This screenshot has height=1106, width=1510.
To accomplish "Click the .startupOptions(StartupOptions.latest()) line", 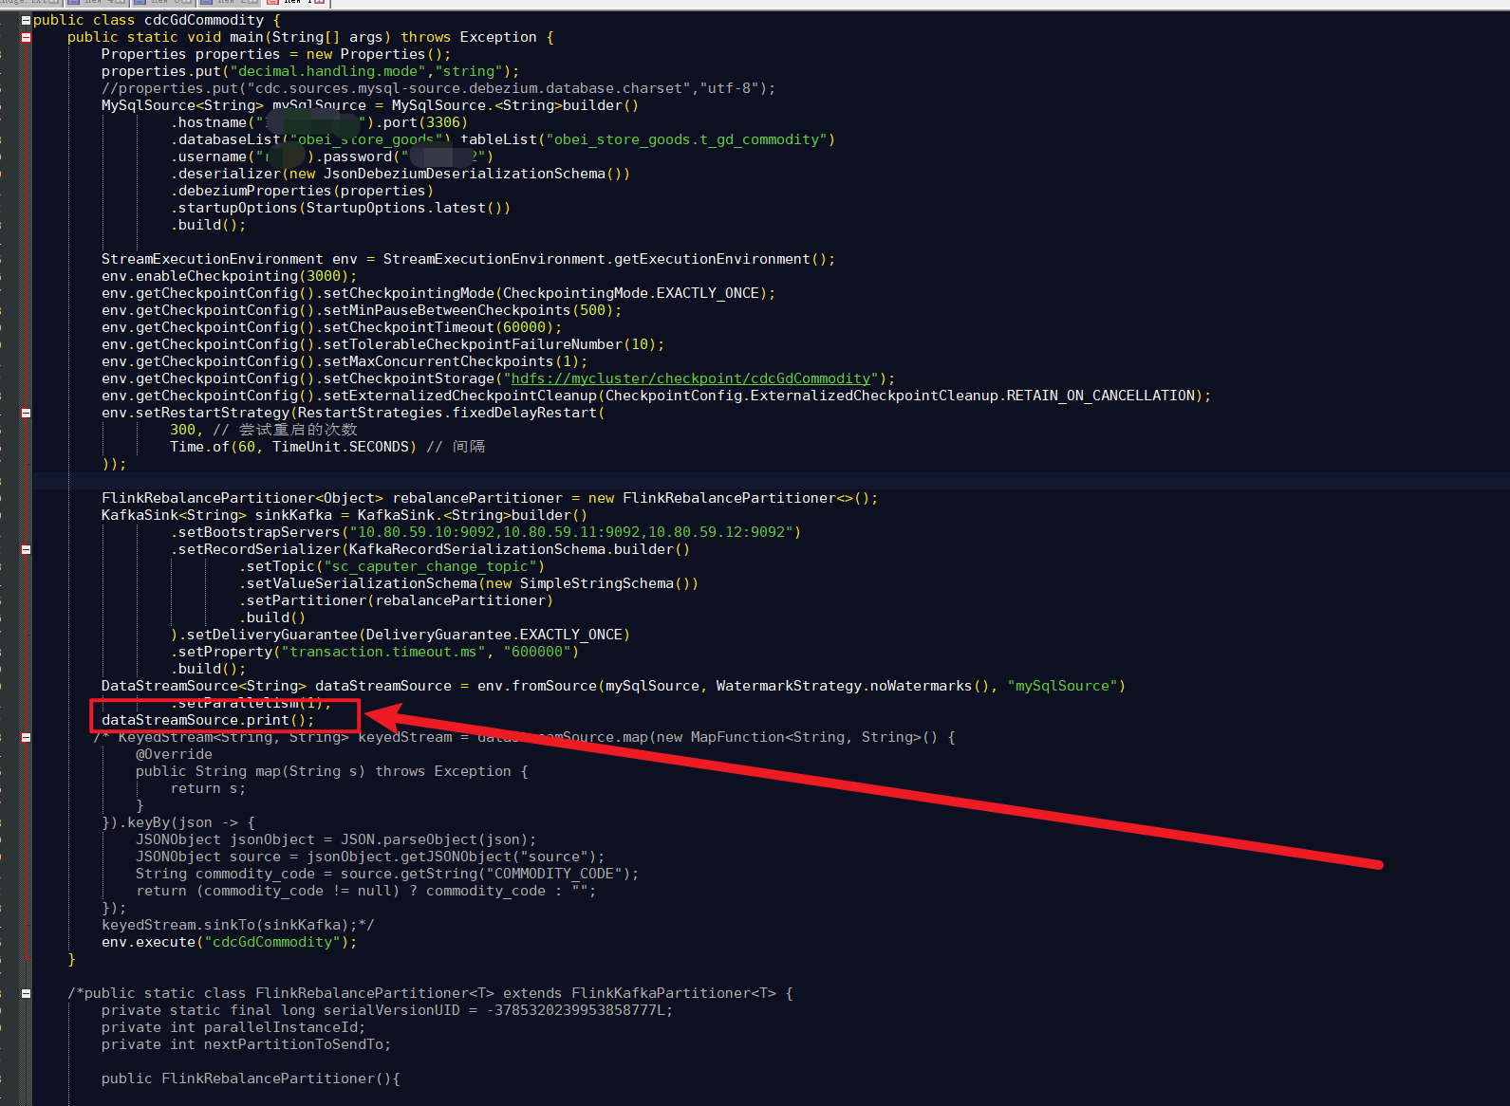I will pos(341,208).
